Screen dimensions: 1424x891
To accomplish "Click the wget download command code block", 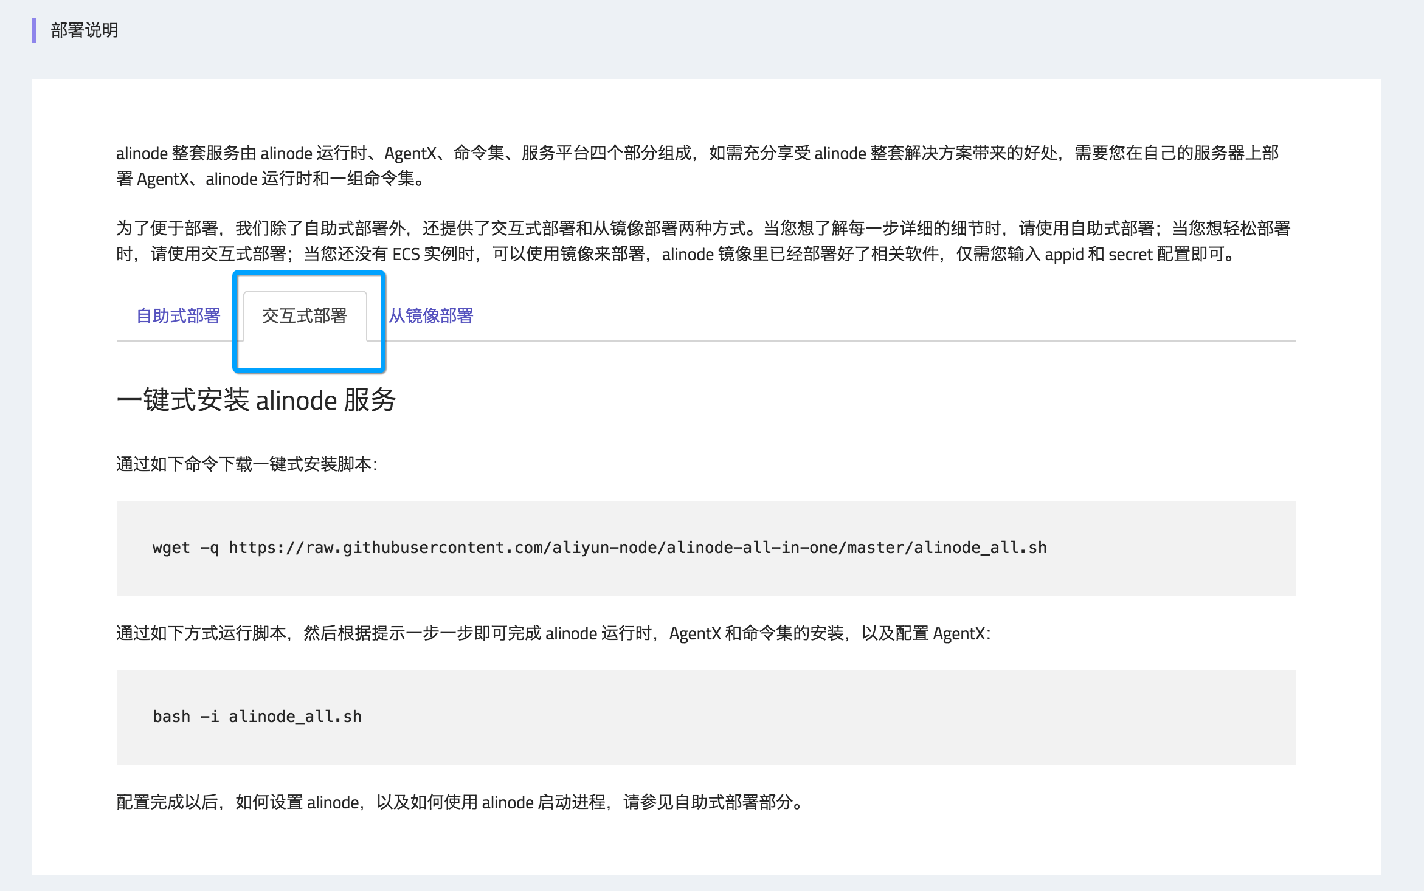I will coord(706,548).
